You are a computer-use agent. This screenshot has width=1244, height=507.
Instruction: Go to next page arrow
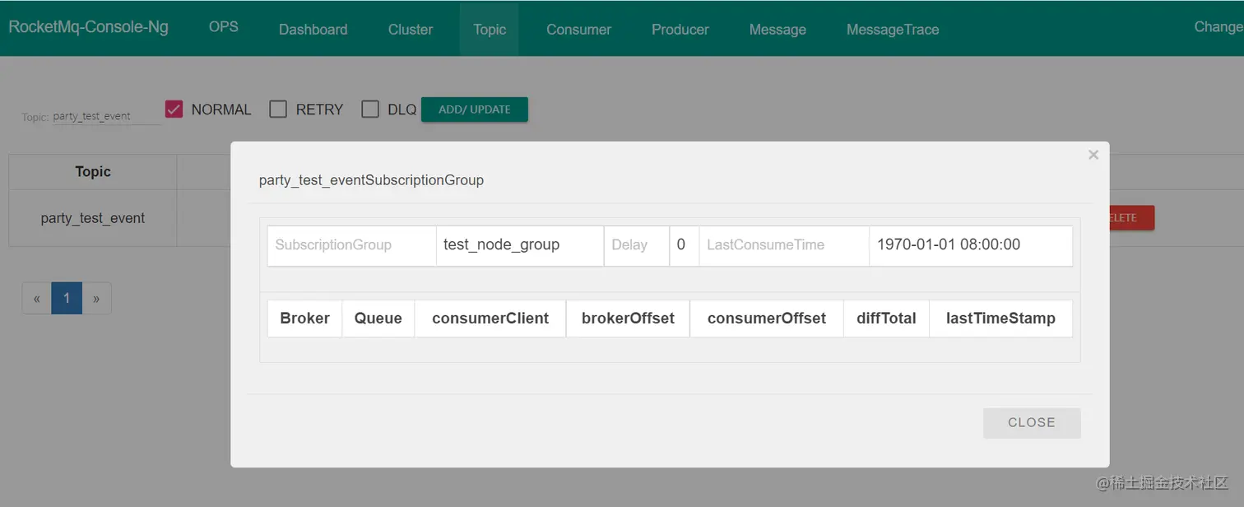click(x=96, y=299)
